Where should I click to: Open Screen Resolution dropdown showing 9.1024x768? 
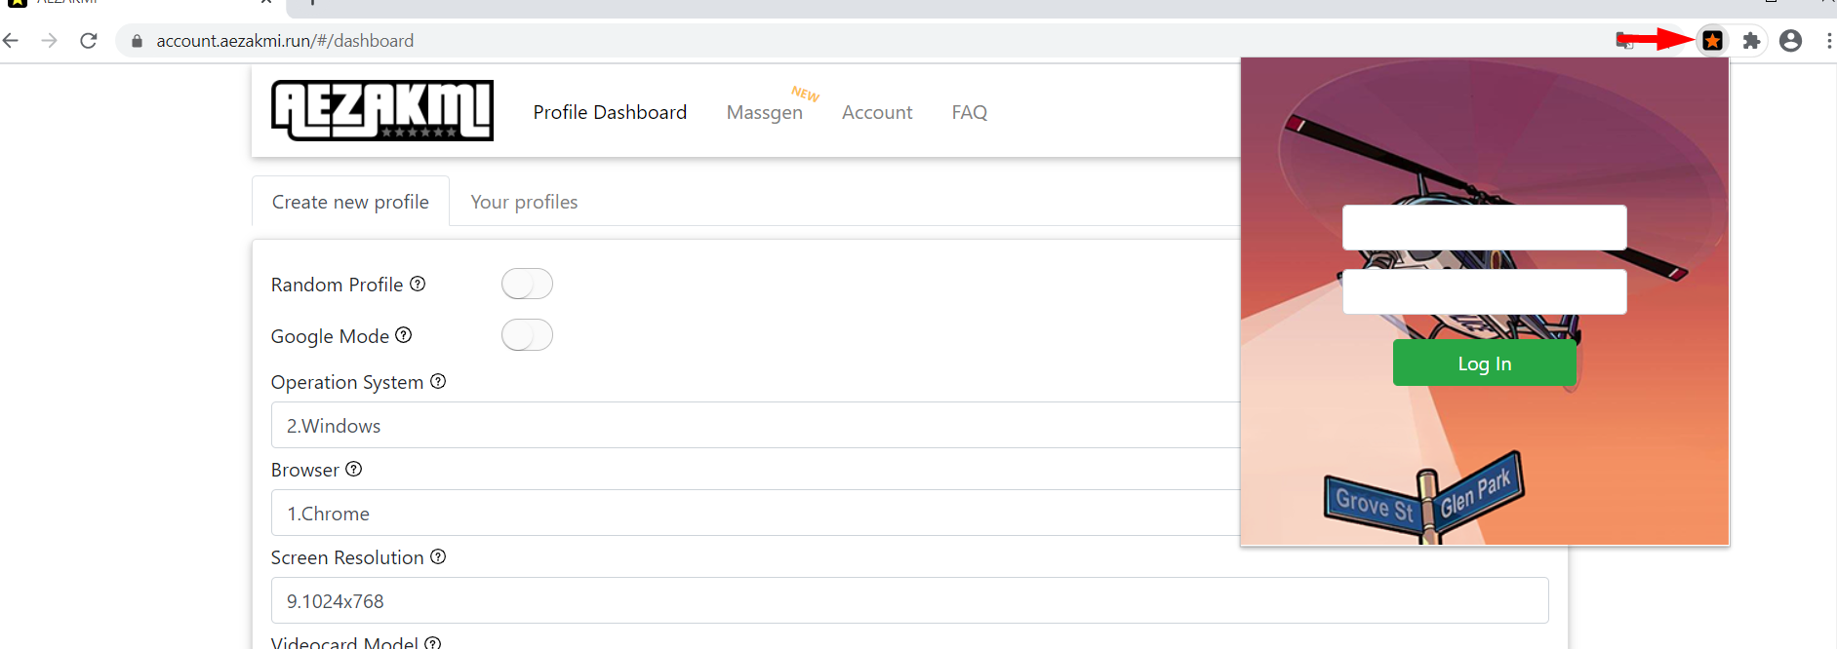(x=909, y=600)
